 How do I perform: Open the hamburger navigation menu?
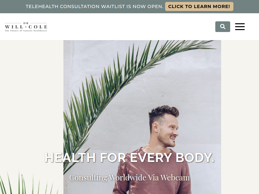240,27
